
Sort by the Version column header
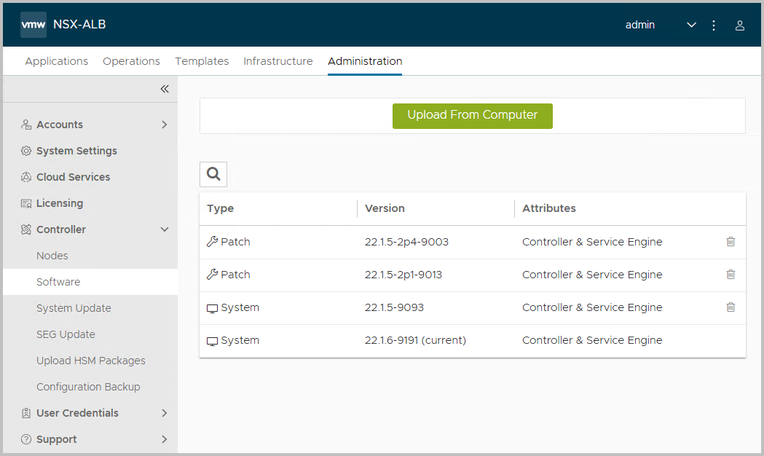[385, 208]
